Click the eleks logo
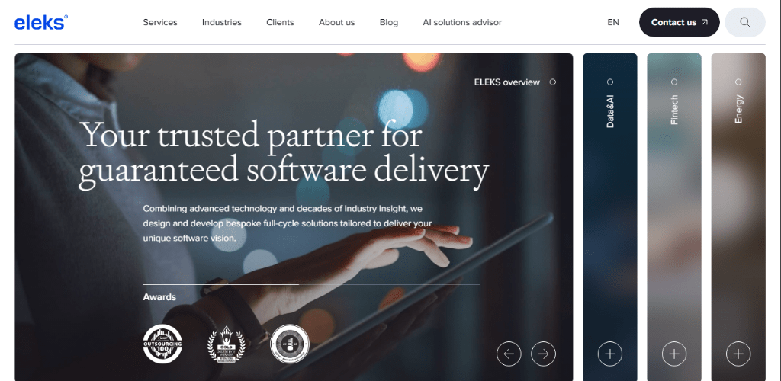The width and height of the screenshot is (781, 381). 41,22
